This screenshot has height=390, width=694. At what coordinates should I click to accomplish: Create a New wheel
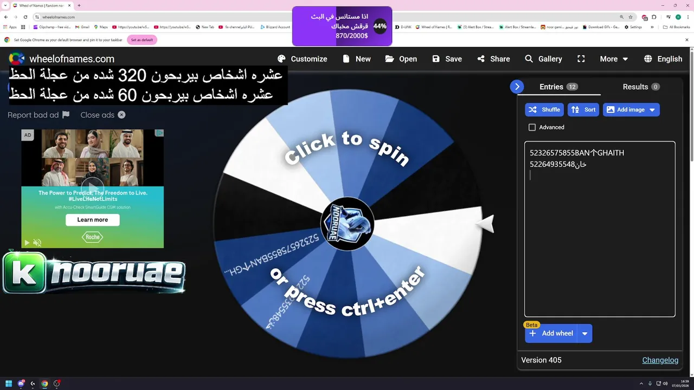[x=357, y=58]
